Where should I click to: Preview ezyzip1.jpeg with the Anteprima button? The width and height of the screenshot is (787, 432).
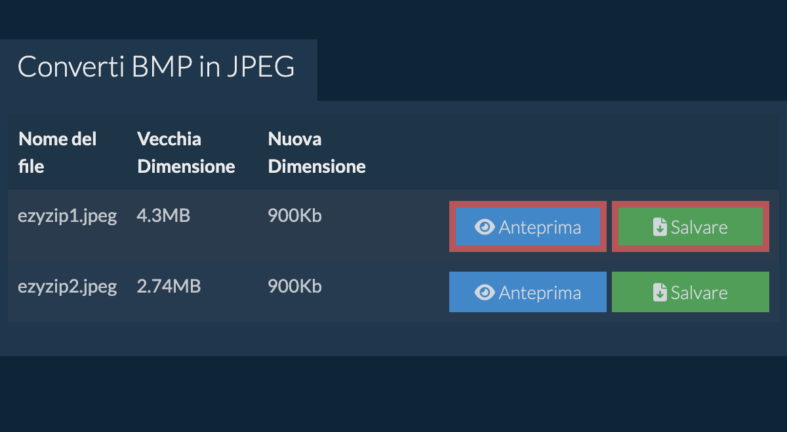click(x=528, y=227)
